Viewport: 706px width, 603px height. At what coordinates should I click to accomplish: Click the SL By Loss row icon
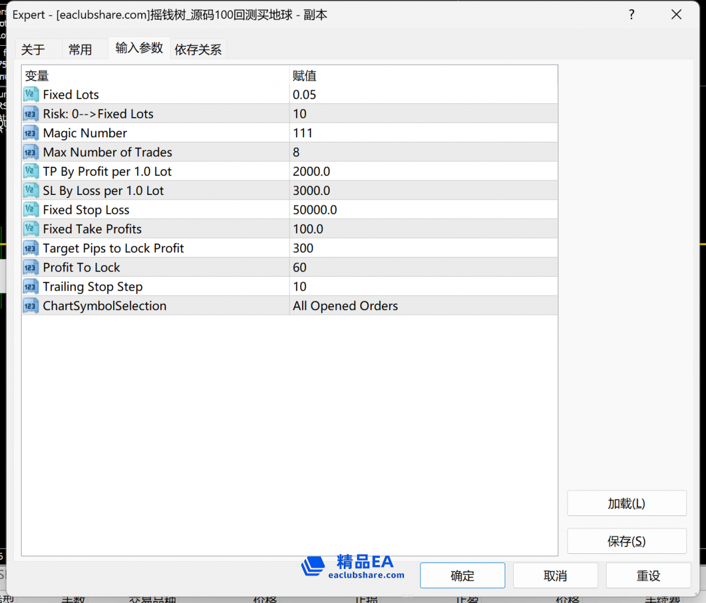click(x=31, y=191)
